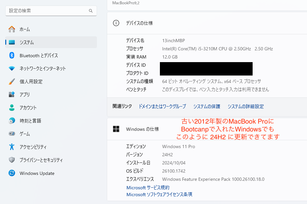307x204 pixels.
Task: Click the Windows logo beside Windows の仕様
Action: coord(116,129)
